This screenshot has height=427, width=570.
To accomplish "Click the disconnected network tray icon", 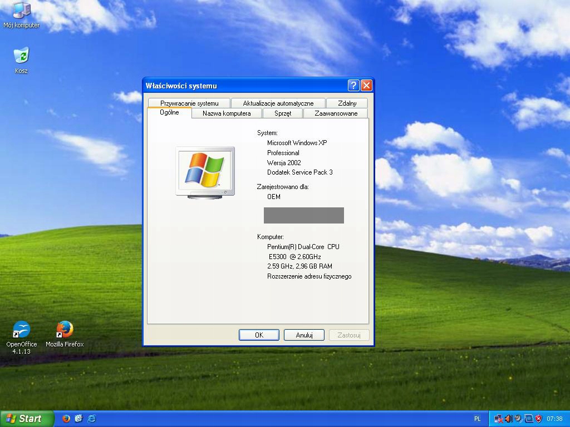I will tap(498, 419).
